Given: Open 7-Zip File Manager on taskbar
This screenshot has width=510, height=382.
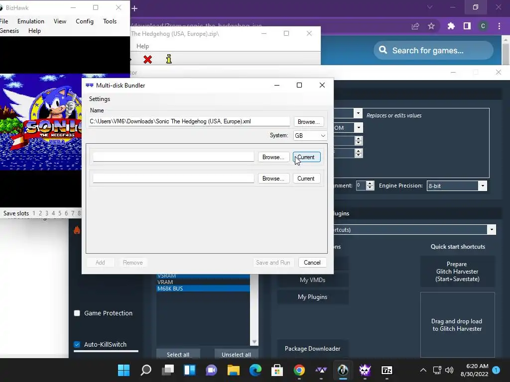Looking at the screenshot, I should pyautogui.click(x=386, y=370).
